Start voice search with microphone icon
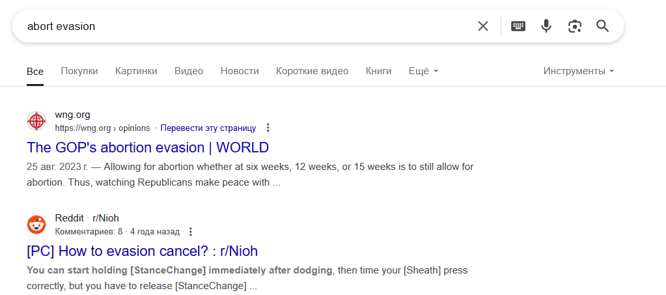The height and width of the screenshot is (295, 666). tap(546, 26)
